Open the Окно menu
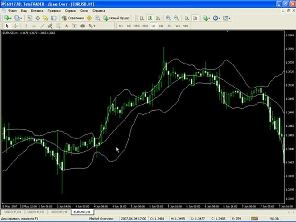296x222 pixels. [84, 11]
